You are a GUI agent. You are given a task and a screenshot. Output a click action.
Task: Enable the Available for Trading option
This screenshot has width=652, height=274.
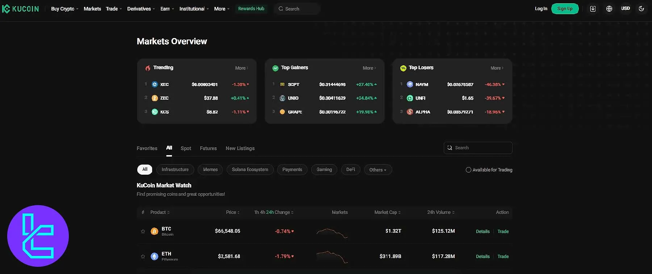coord(468,170)
